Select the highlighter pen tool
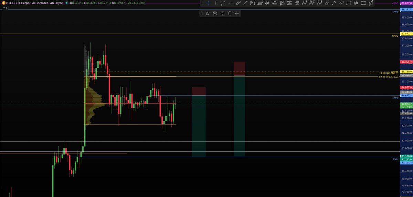413x197 pixels. [335, 3]
